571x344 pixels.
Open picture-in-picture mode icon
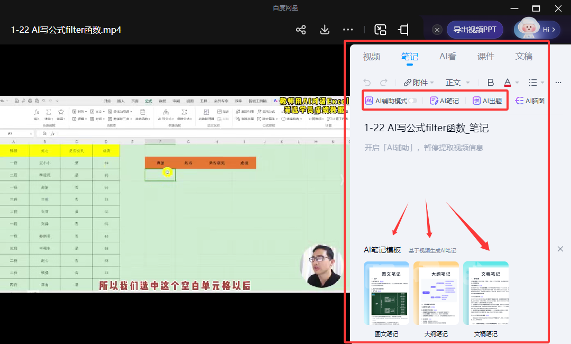pos(380,30)
